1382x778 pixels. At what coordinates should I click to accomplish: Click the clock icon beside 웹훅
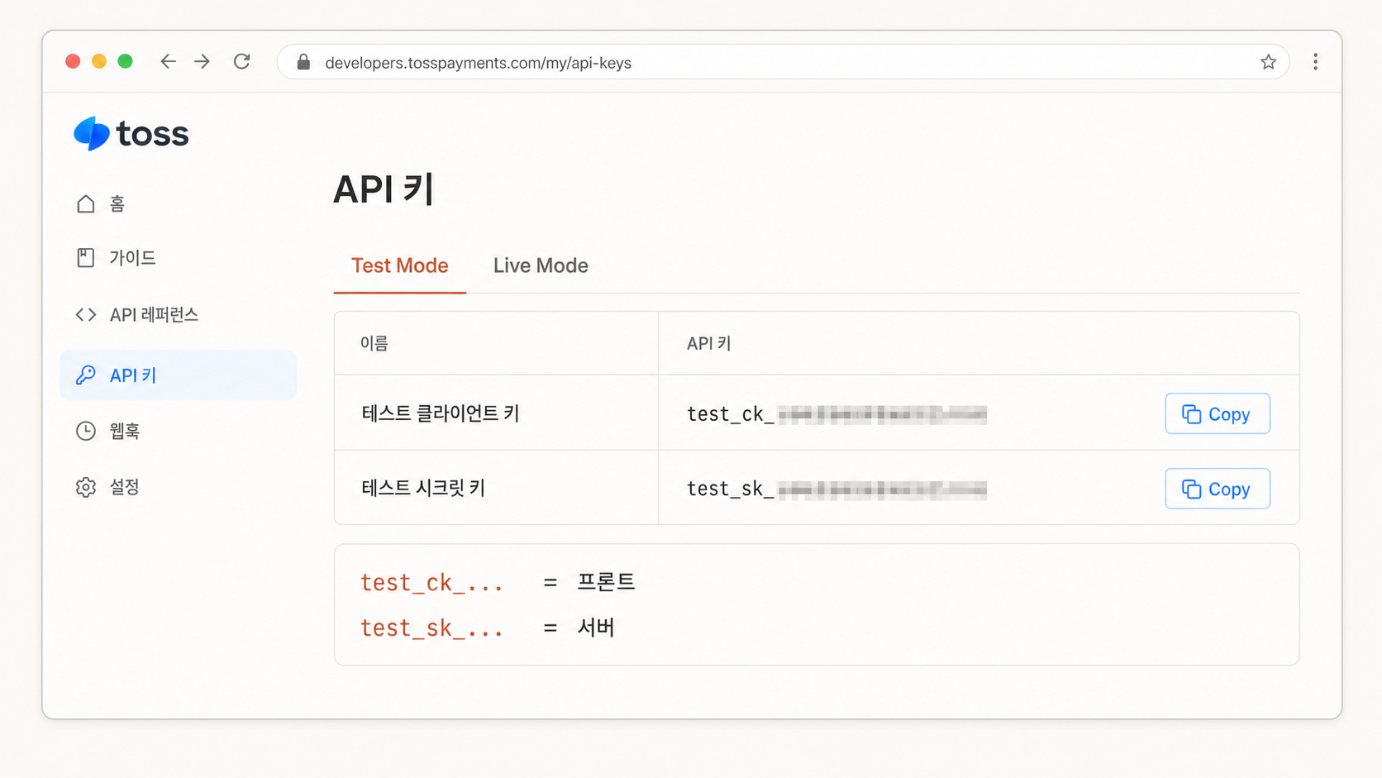pos(86,431)
